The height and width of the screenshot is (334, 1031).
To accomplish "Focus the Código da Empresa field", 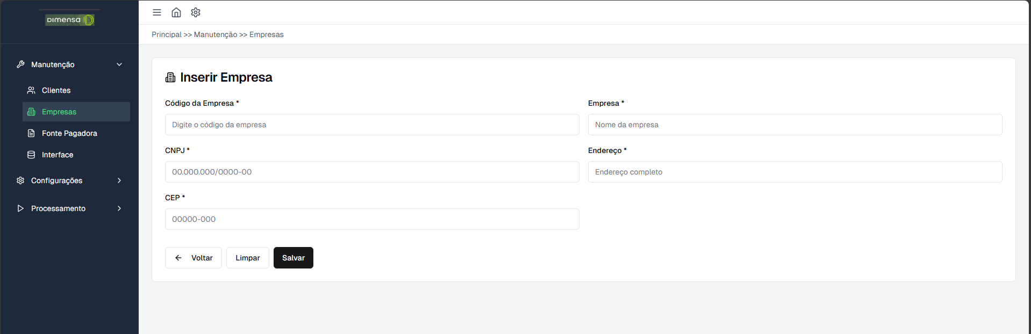I will [x=372, y=125].
